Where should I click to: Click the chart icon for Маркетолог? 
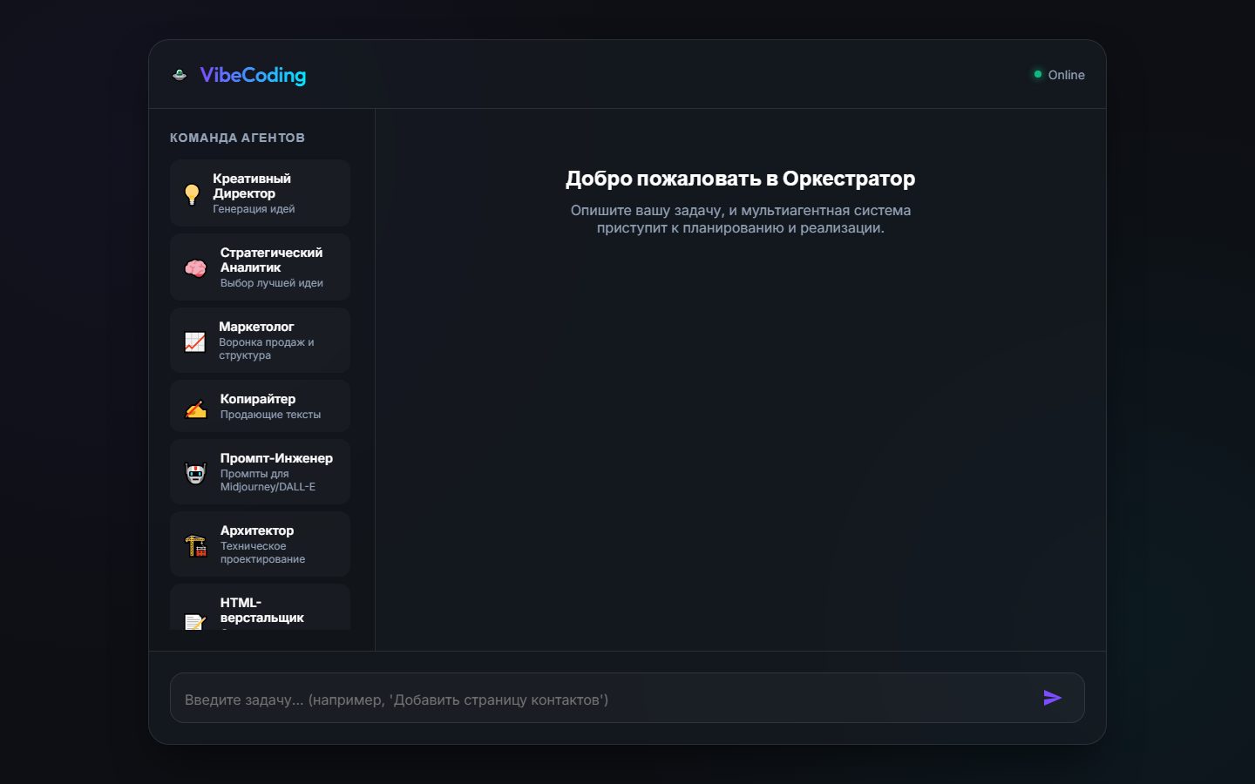pos(195,341)
